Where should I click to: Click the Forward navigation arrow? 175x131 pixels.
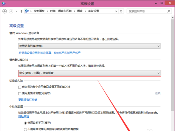(11, 11)
